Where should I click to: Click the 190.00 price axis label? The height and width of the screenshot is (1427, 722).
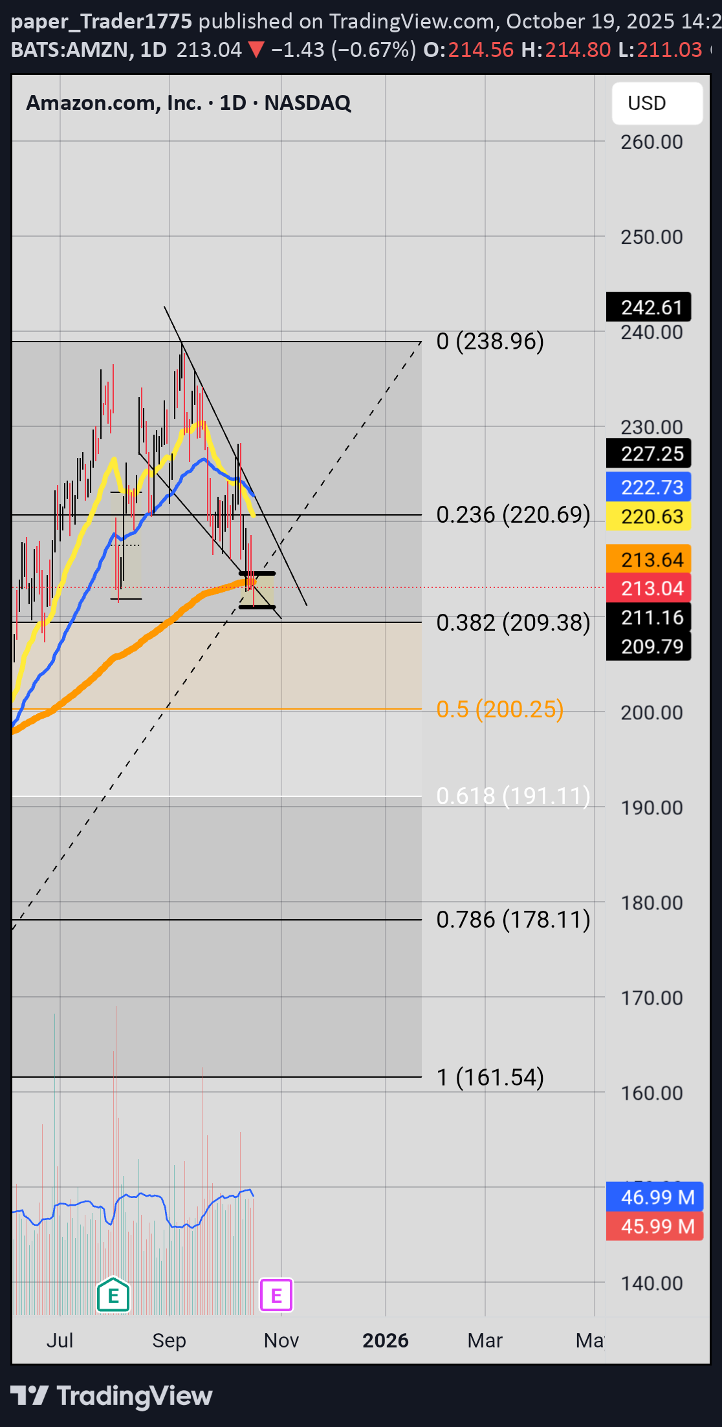(651, 807)
